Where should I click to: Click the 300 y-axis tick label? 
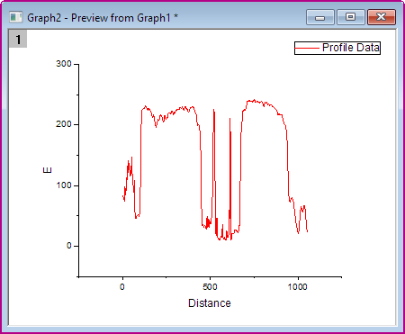click(64, 64)
